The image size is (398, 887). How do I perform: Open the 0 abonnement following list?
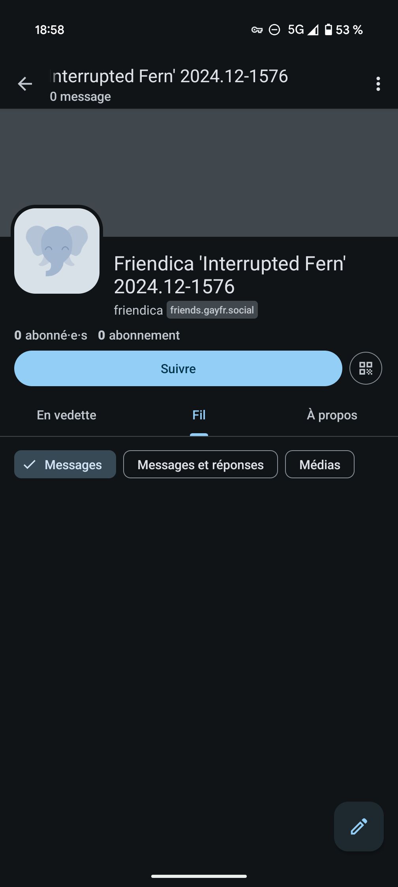pos(139,335)
